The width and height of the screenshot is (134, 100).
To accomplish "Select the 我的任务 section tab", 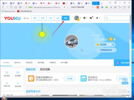I will 31,69.
